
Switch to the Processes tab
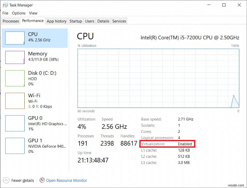(10, 21)
